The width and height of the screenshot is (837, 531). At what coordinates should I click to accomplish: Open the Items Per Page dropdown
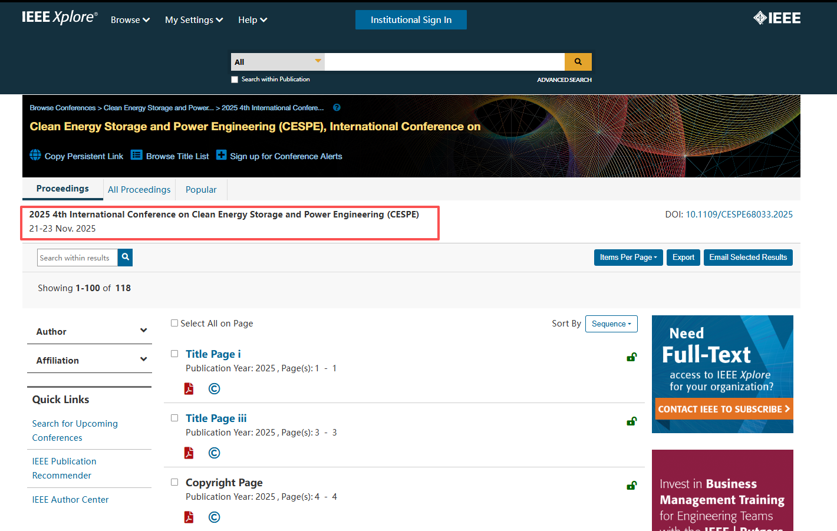tap(628, 258)
